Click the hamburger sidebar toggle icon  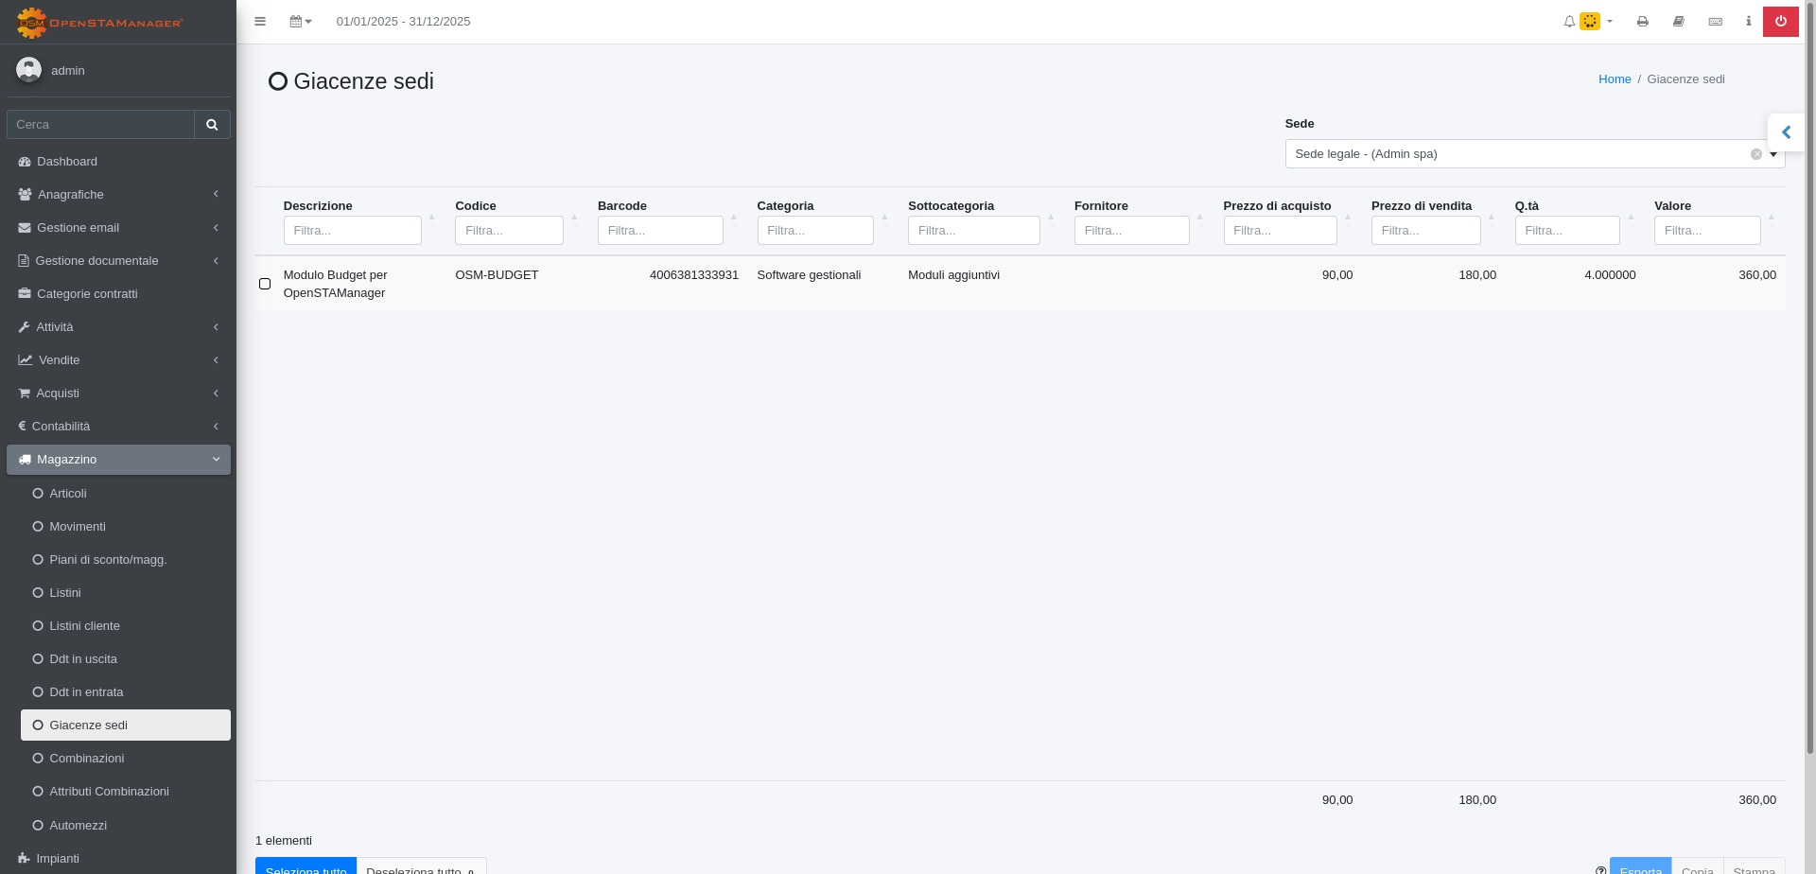click(x=260, y=22)
